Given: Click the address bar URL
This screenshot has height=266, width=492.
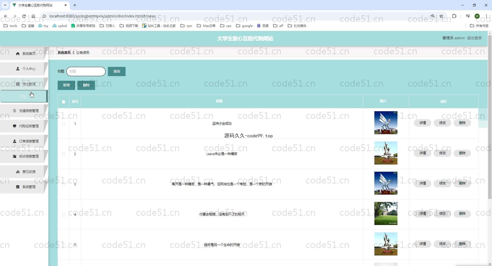Looking at the screenshot, I should pos(102,16).
